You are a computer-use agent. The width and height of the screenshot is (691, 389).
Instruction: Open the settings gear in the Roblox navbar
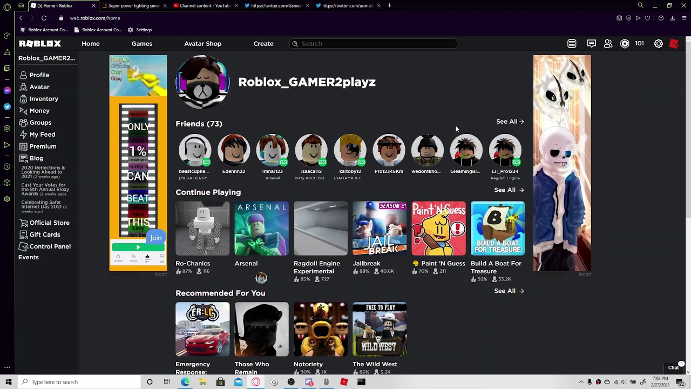click(659, 44)
